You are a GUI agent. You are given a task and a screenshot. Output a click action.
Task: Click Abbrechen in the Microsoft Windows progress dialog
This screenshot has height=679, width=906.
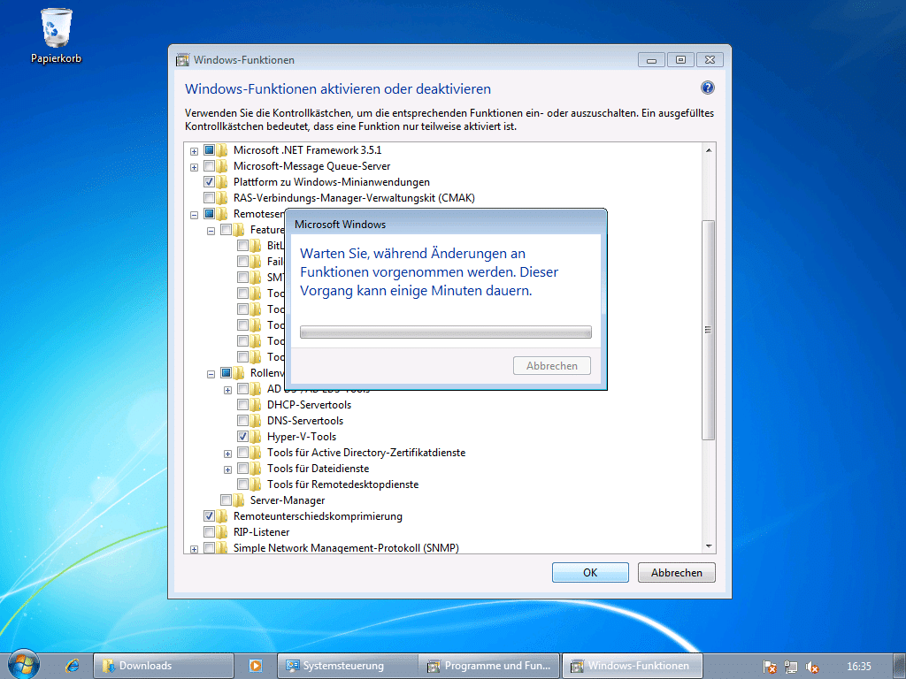pos(552,366)
